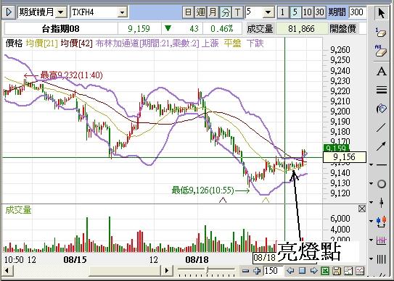Viewport: 394px width, 281px height.
Task: Toggle the 分 minute period button
Action: (x=226, y=12)
